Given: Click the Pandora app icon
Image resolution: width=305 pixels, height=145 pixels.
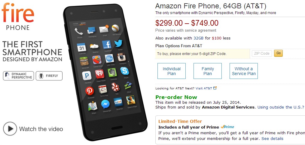Looking at the screenshot, I should [87, 76].
